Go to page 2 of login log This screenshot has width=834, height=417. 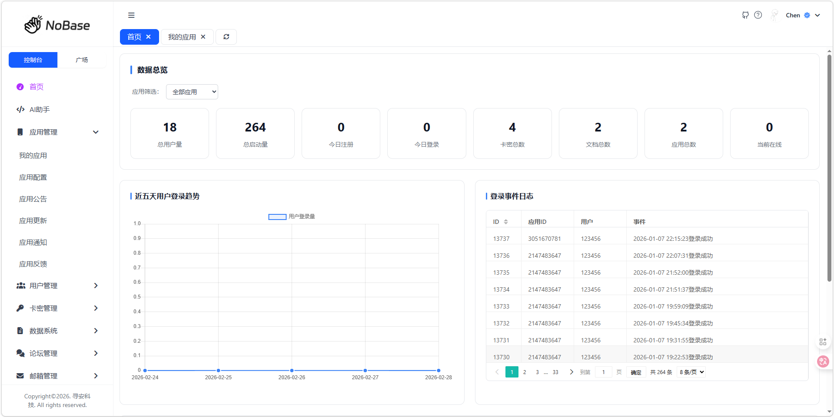point(525,372)
